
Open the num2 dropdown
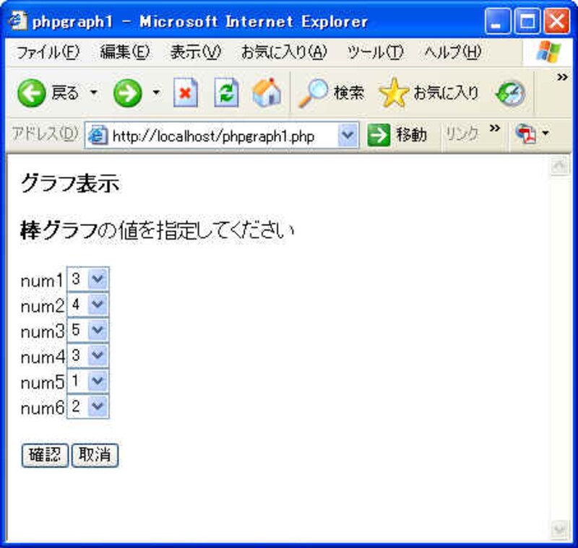[x=87, y=304]
